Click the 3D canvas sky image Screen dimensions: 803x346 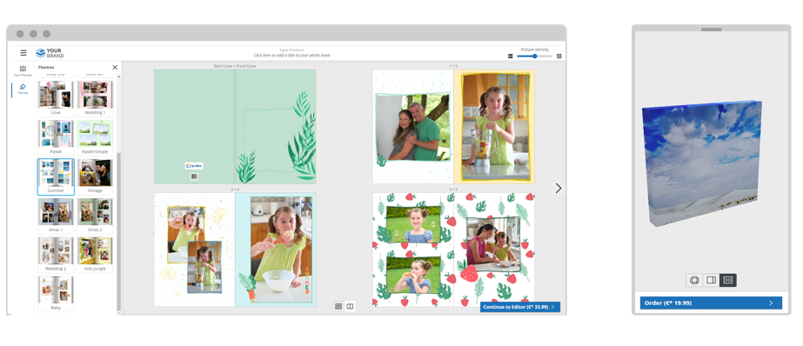click(x=701, y=163)
